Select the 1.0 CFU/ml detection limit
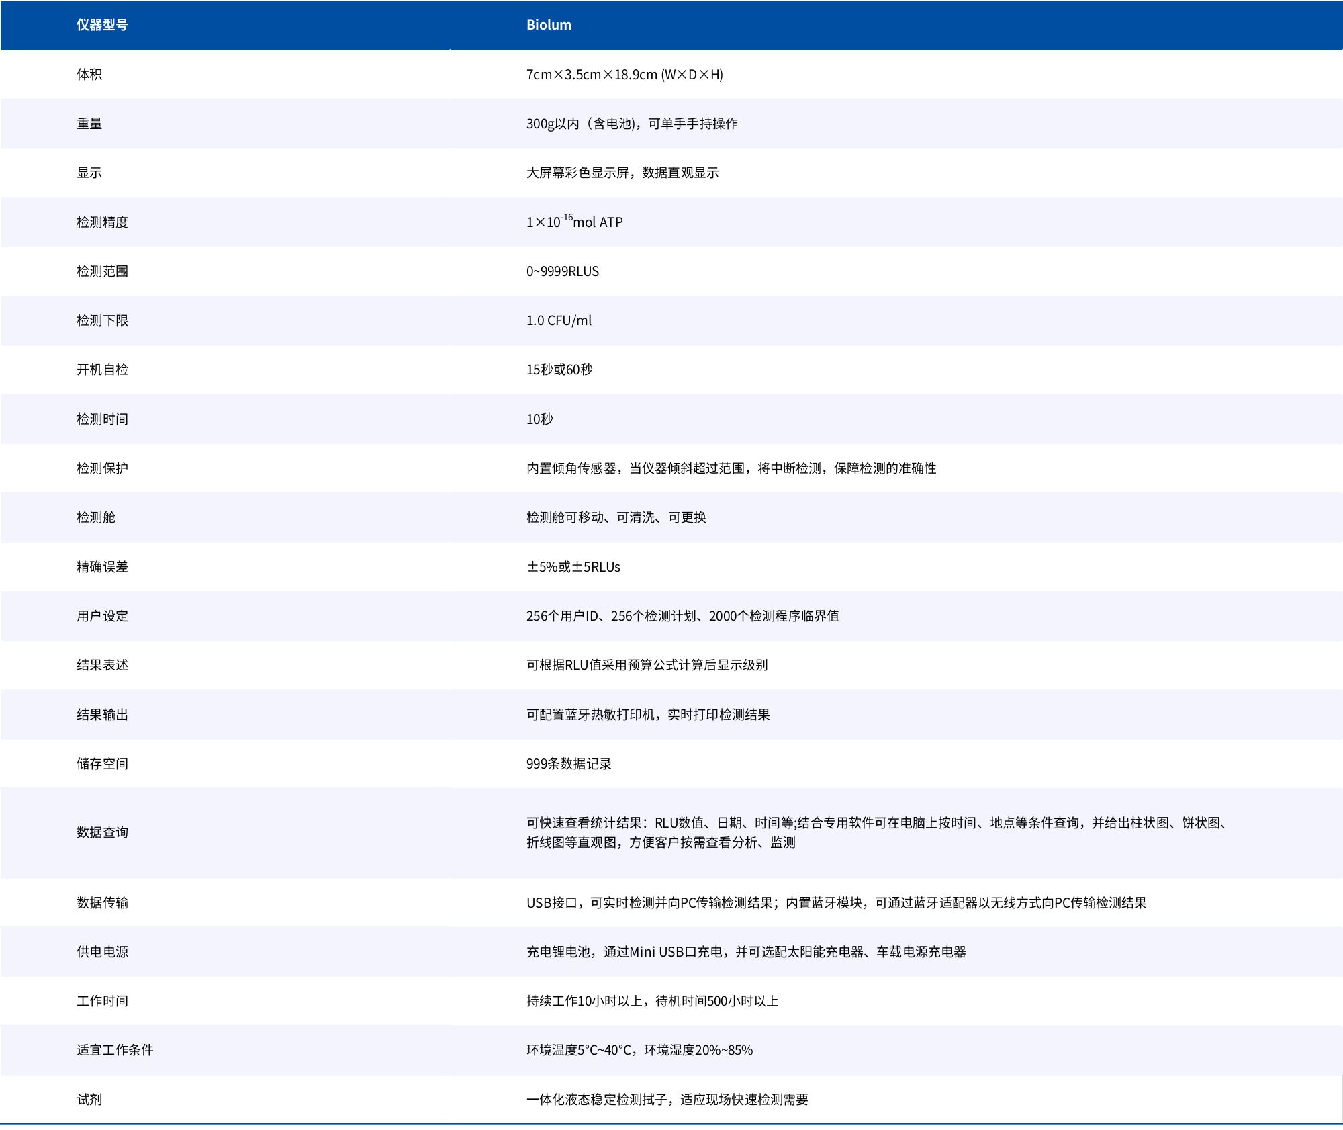The height and width of the screenshot is (1130, 1343). click(x=559, y=320)
